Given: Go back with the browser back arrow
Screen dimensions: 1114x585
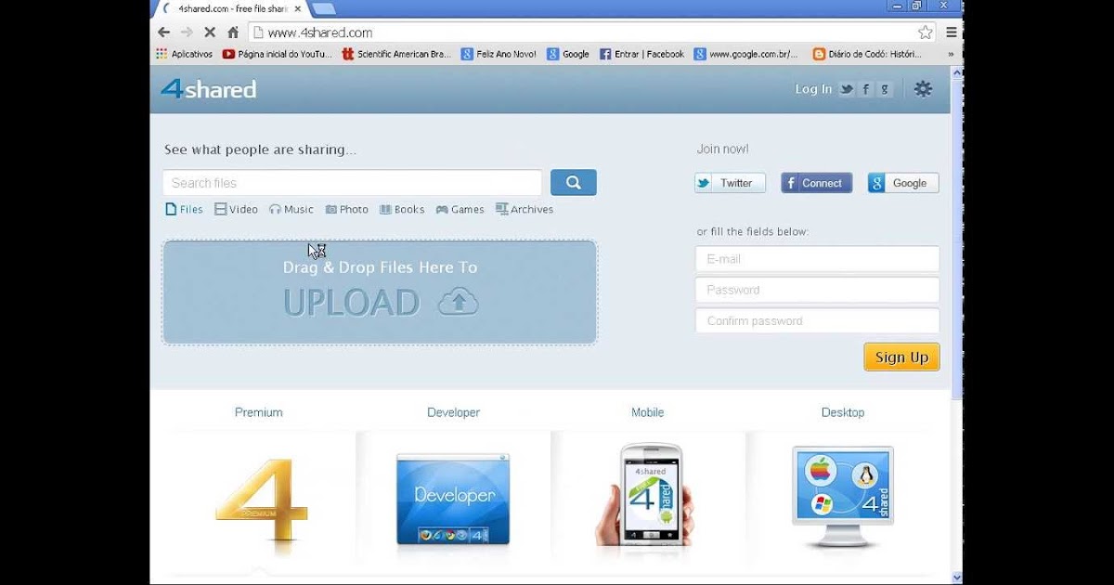Looking at the screenshot, I should coord(164,32).
